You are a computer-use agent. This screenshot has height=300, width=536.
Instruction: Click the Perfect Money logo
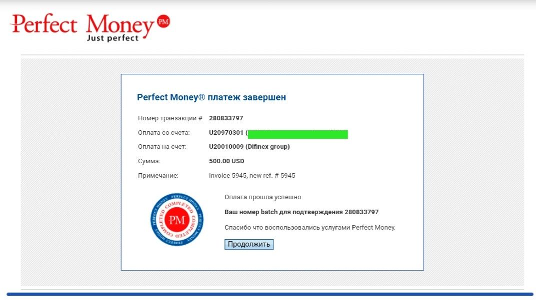[90, 27]
